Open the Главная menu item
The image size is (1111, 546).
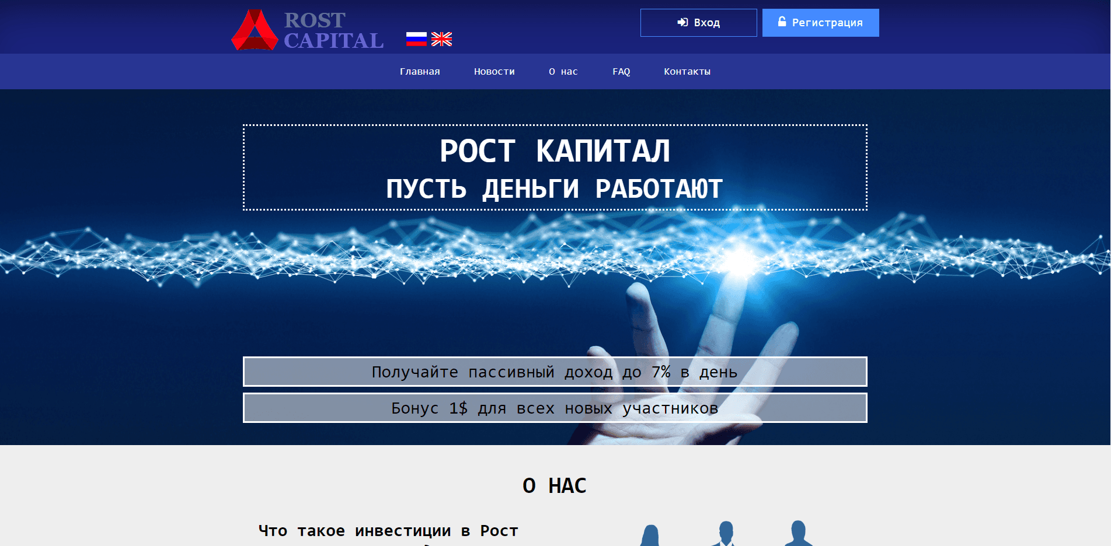coord(420,71)
